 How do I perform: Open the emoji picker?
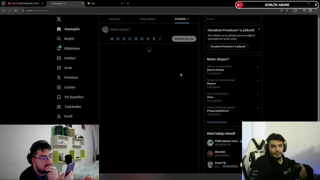(136, 39)
